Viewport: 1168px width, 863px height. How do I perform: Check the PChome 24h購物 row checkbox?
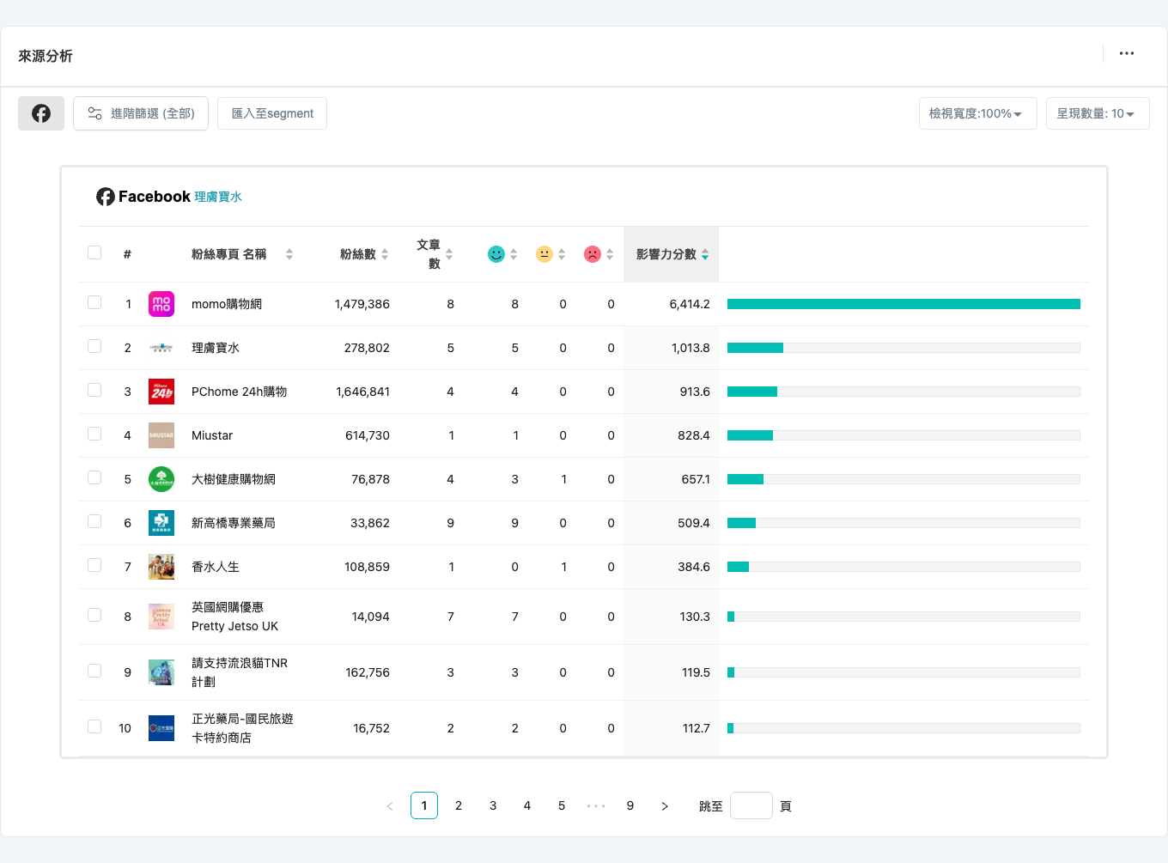[94, 390]
